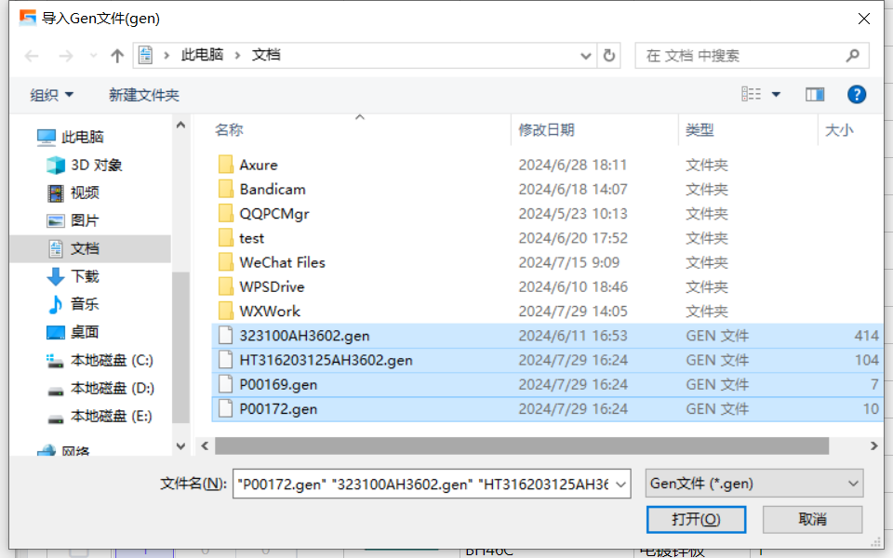This screenshot has height=558, width=893.
Task: Toggle the preview pane icon
Action: tap(815, 95)
